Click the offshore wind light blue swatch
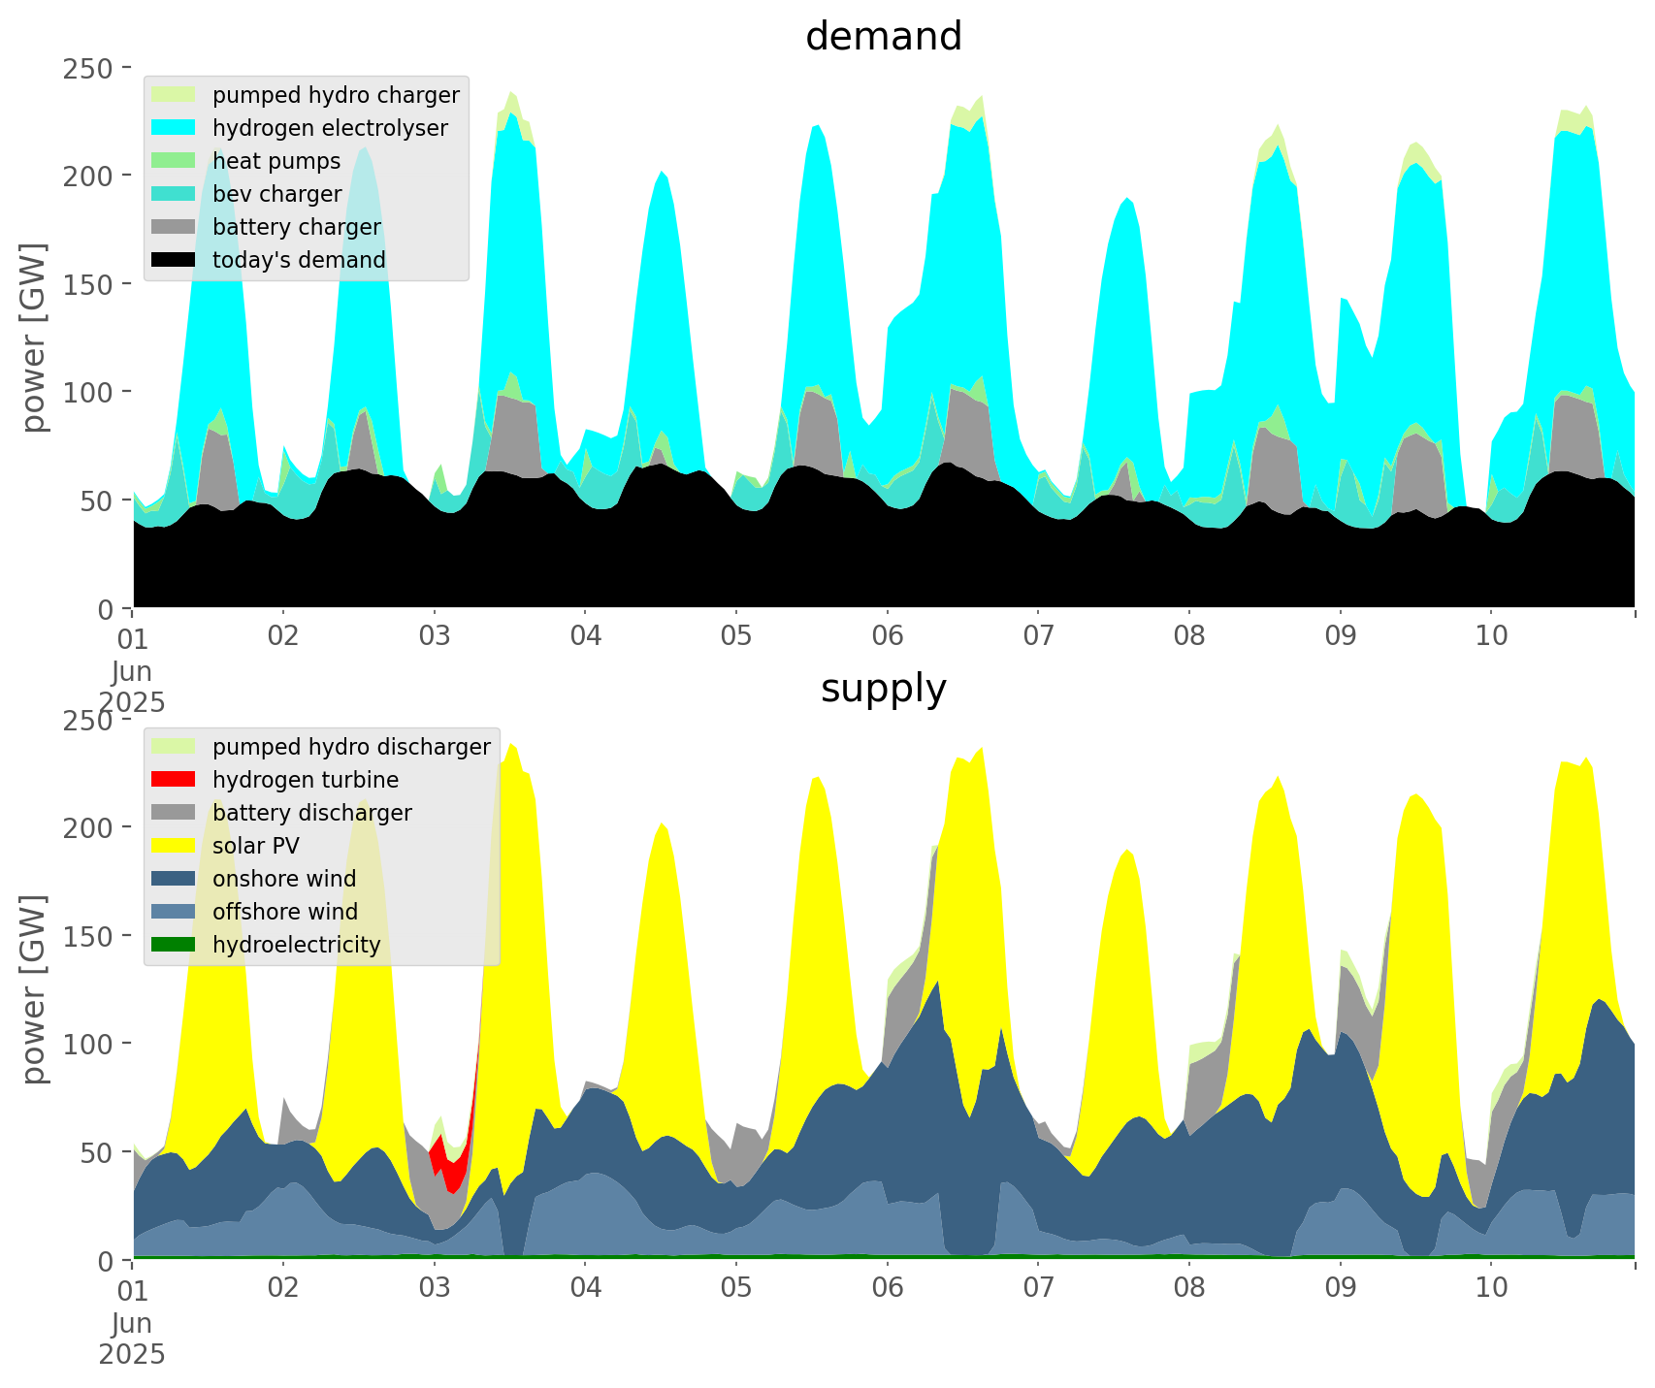 175,911
